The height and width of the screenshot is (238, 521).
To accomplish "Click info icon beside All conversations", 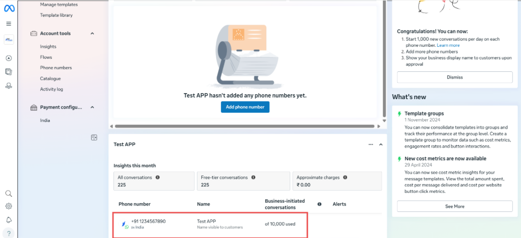I will pyautogui.click(x=158, y=178).
